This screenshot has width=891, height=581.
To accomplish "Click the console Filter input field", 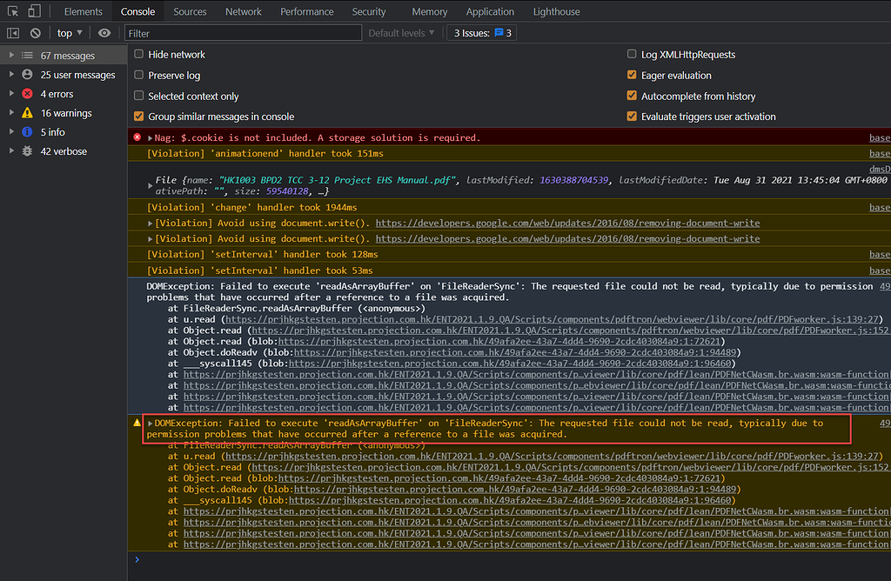I will click(x=244, y=33).
